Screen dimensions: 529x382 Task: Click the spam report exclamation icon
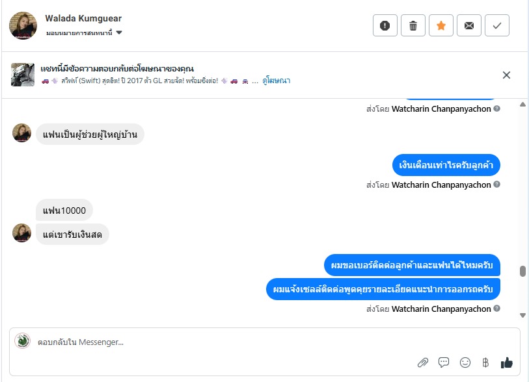point(385,25)
